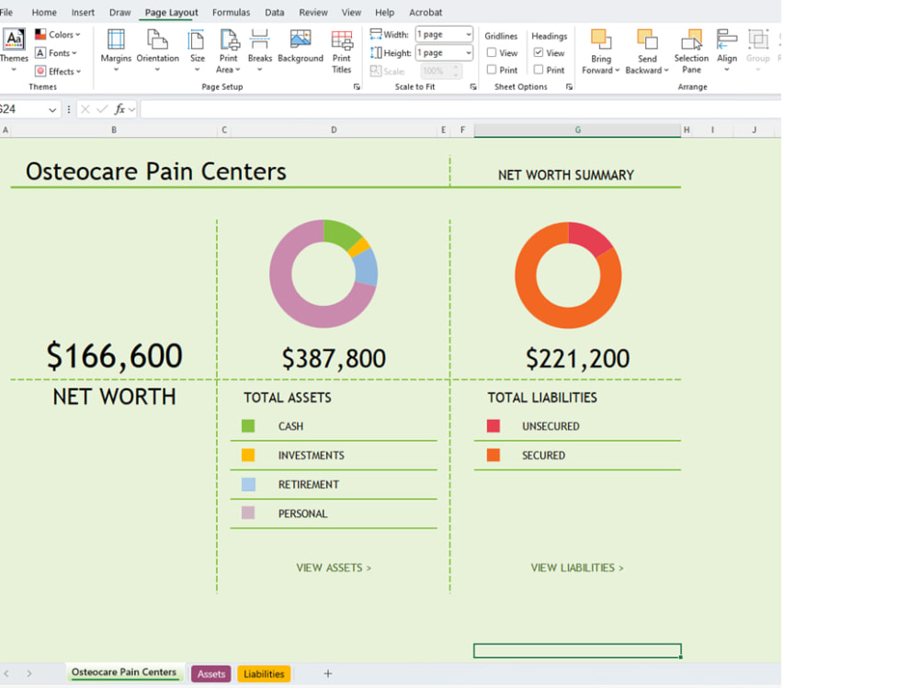Open the Height page dropdown

pos(468,52)
